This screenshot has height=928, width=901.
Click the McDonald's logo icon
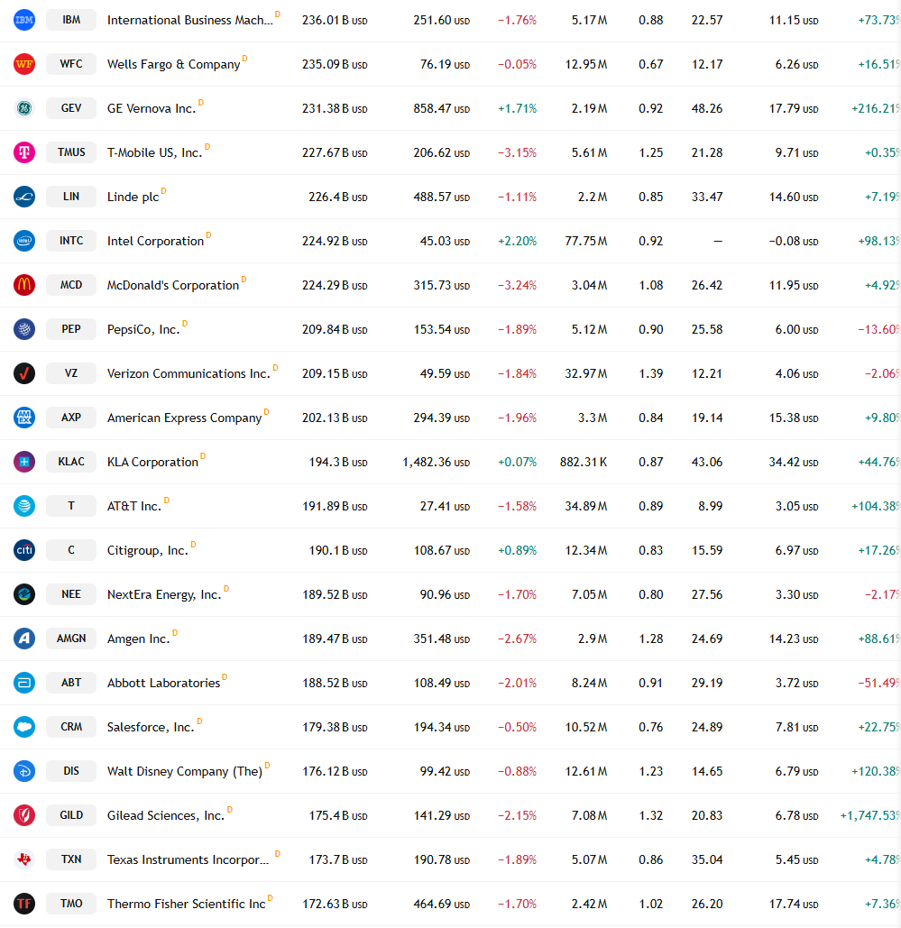24,285
